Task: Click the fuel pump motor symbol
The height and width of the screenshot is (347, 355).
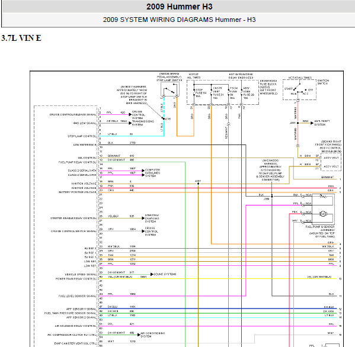Action: pos(323,214)
